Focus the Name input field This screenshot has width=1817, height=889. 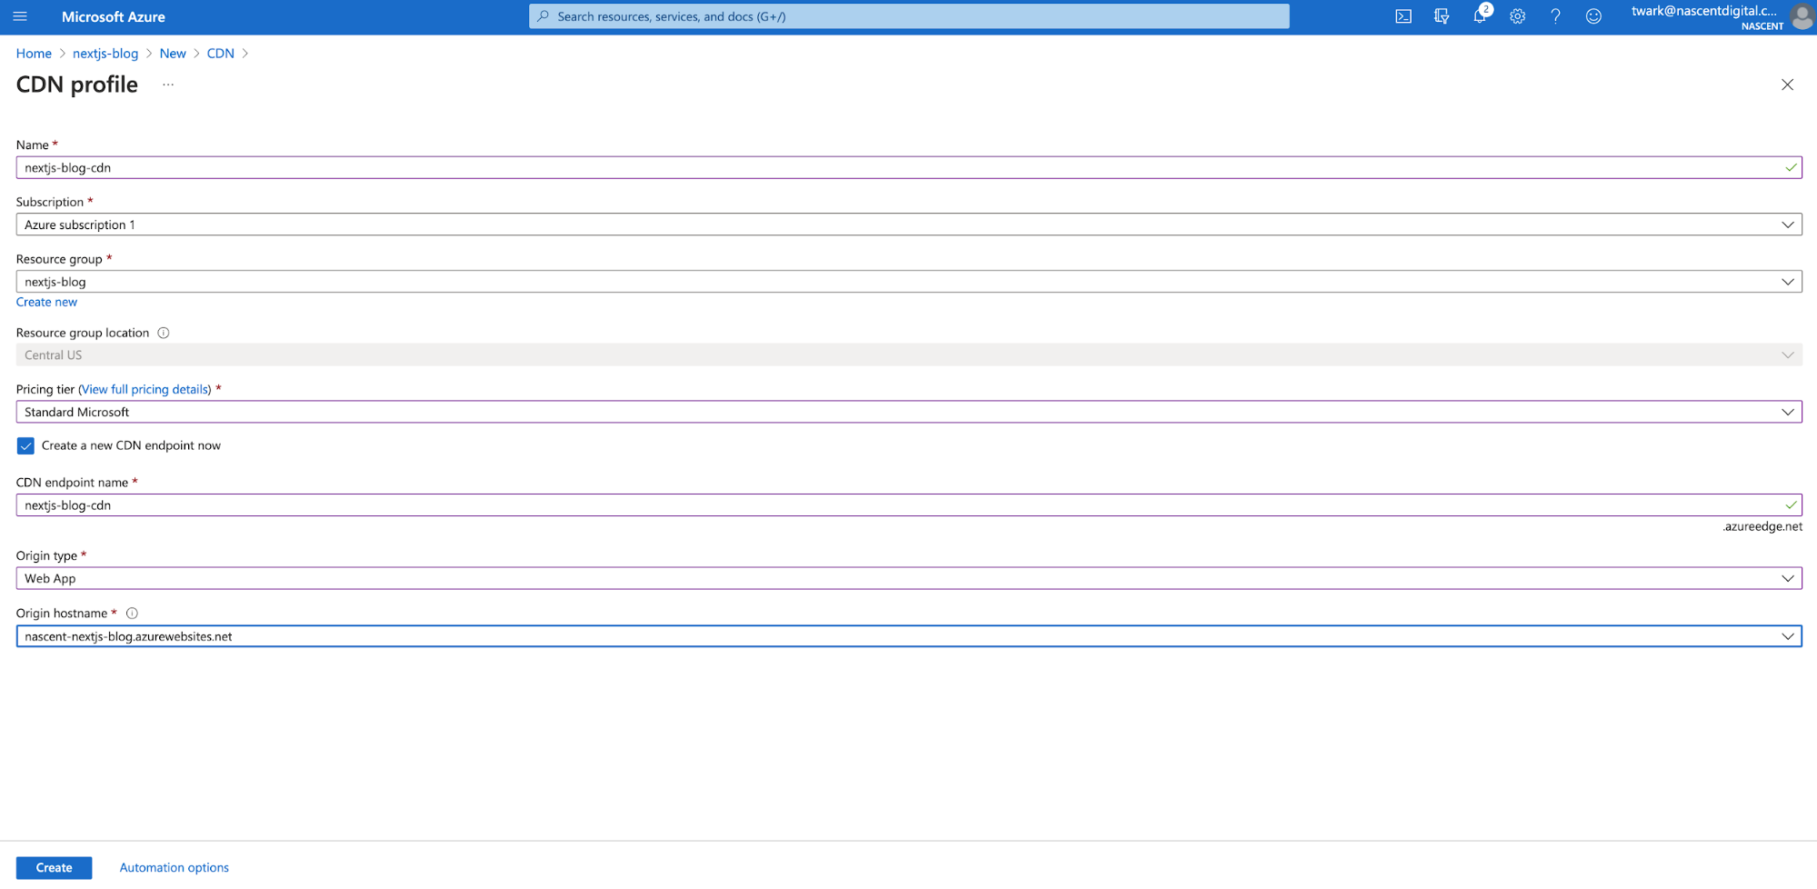909,167
